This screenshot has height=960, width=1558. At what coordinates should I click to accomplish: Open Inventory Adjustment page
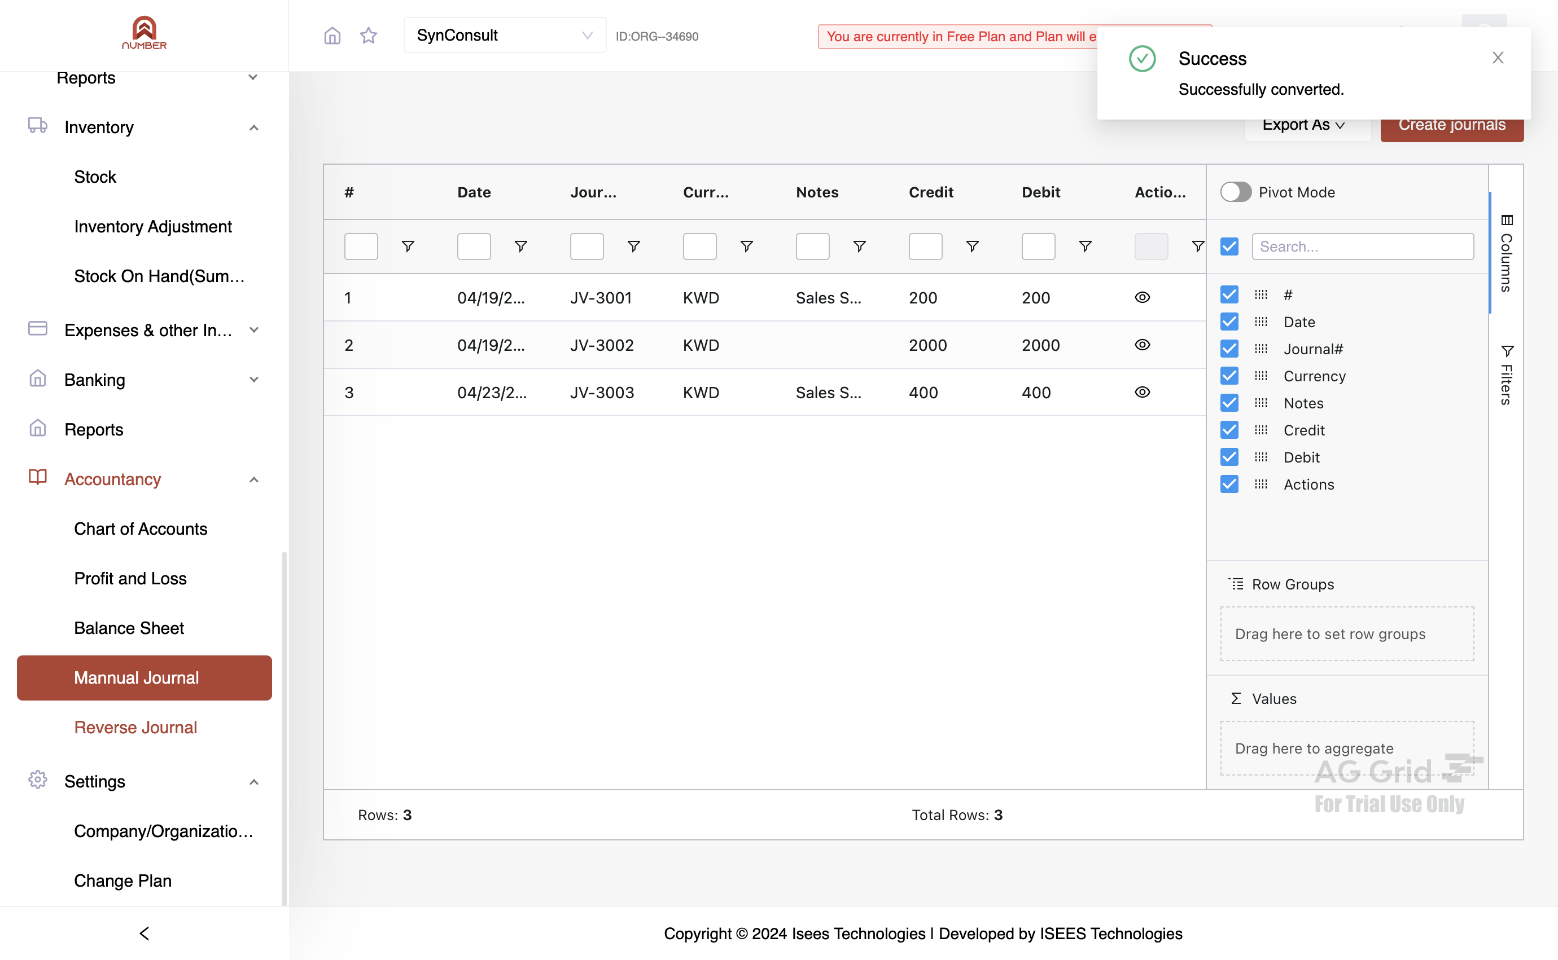click(x=152, y=227)
